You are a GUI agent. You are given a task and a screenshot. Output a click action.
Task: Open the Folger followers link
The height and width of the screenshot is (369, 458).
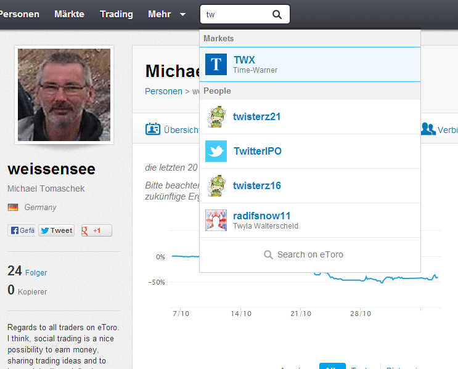click(36, 272)
